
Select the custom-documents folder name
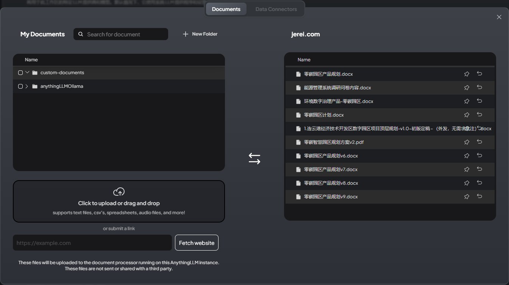pos(62,73)
